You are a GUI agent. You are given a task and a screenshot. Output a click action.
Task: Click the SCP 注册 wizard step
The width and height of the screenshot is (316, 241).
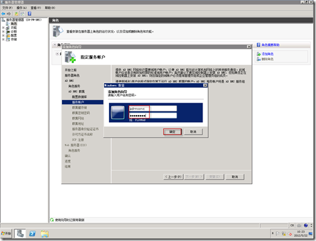tap(78, 140)
